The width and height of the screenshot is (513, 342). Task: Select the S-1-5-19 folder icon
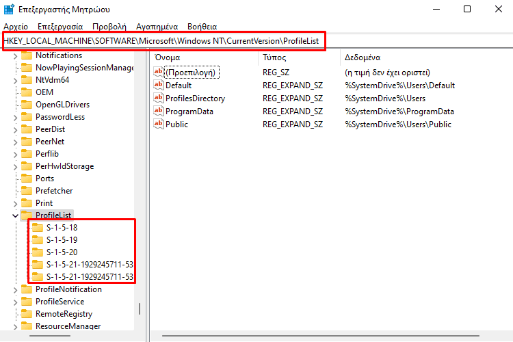pyautogui.click(x=38, y=240)
